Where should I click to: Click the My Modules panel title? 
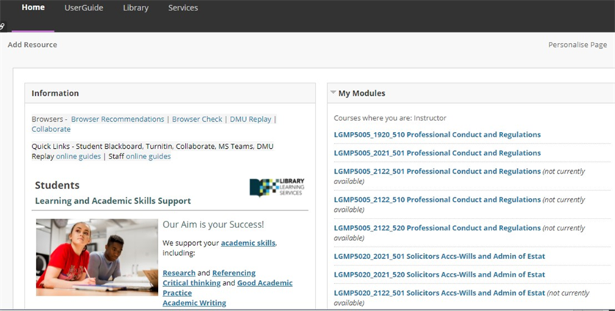pyautogui.click(x=362, y=93)
